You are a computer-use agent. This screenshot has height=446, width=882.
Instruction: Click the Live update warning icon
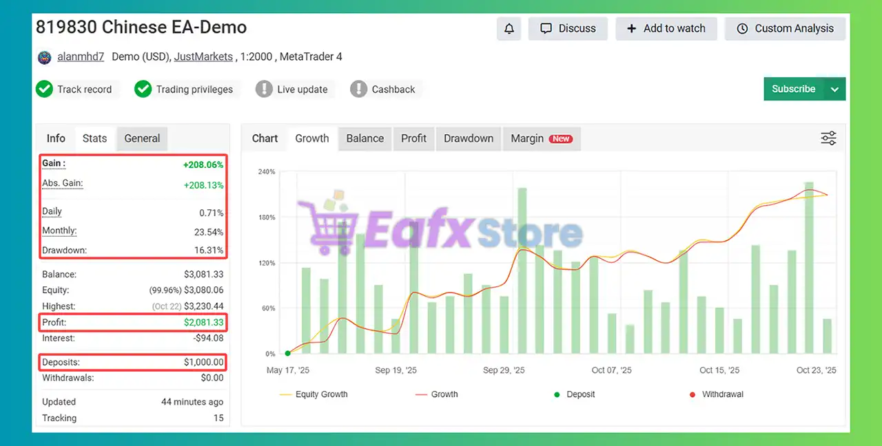tap(264, 89)
